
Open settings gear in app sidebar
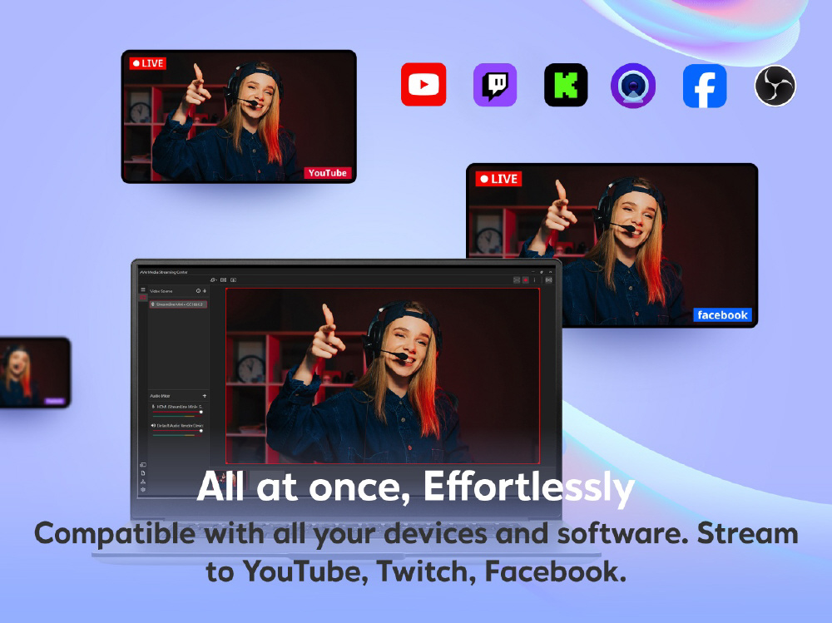pos(143,490)
